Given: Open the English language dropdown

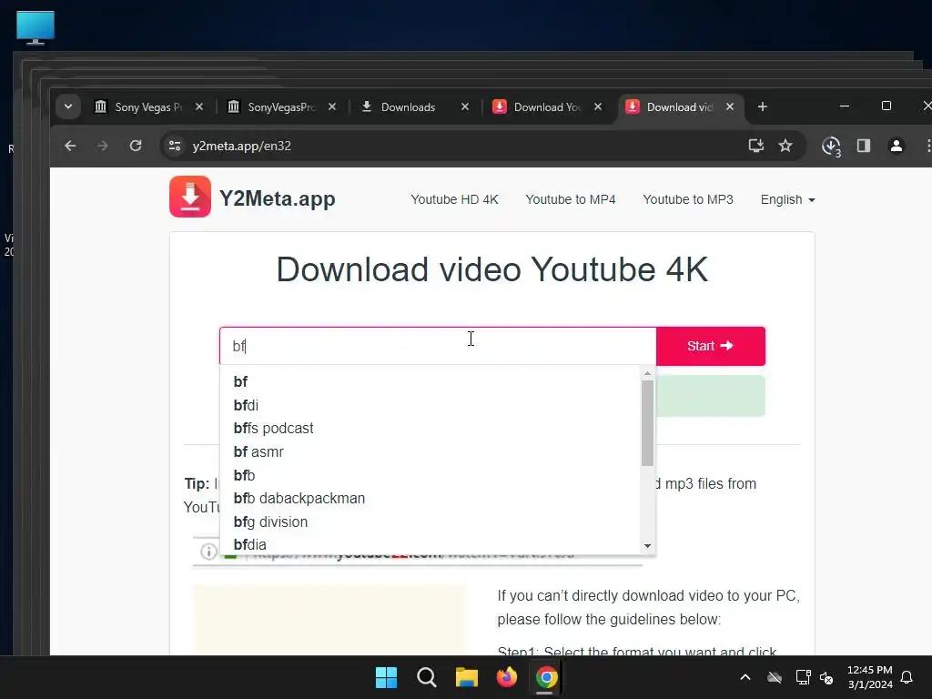Looking at the screenshot, I should coord(787,199).
